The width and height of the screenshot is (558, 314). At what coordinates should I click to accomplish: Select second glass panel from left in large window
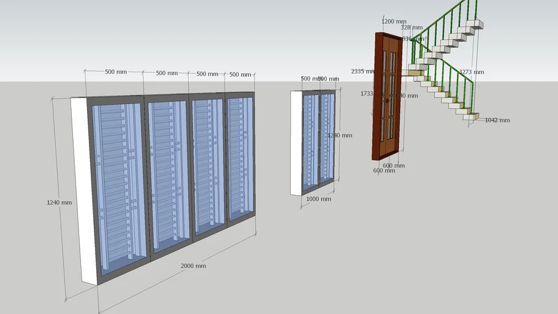[167, 175]
